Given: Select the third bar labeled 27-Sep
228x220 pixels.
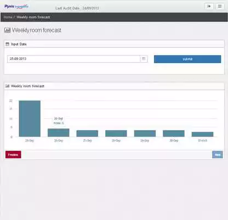Looking at the screenshot, I should tap(87, 134).
